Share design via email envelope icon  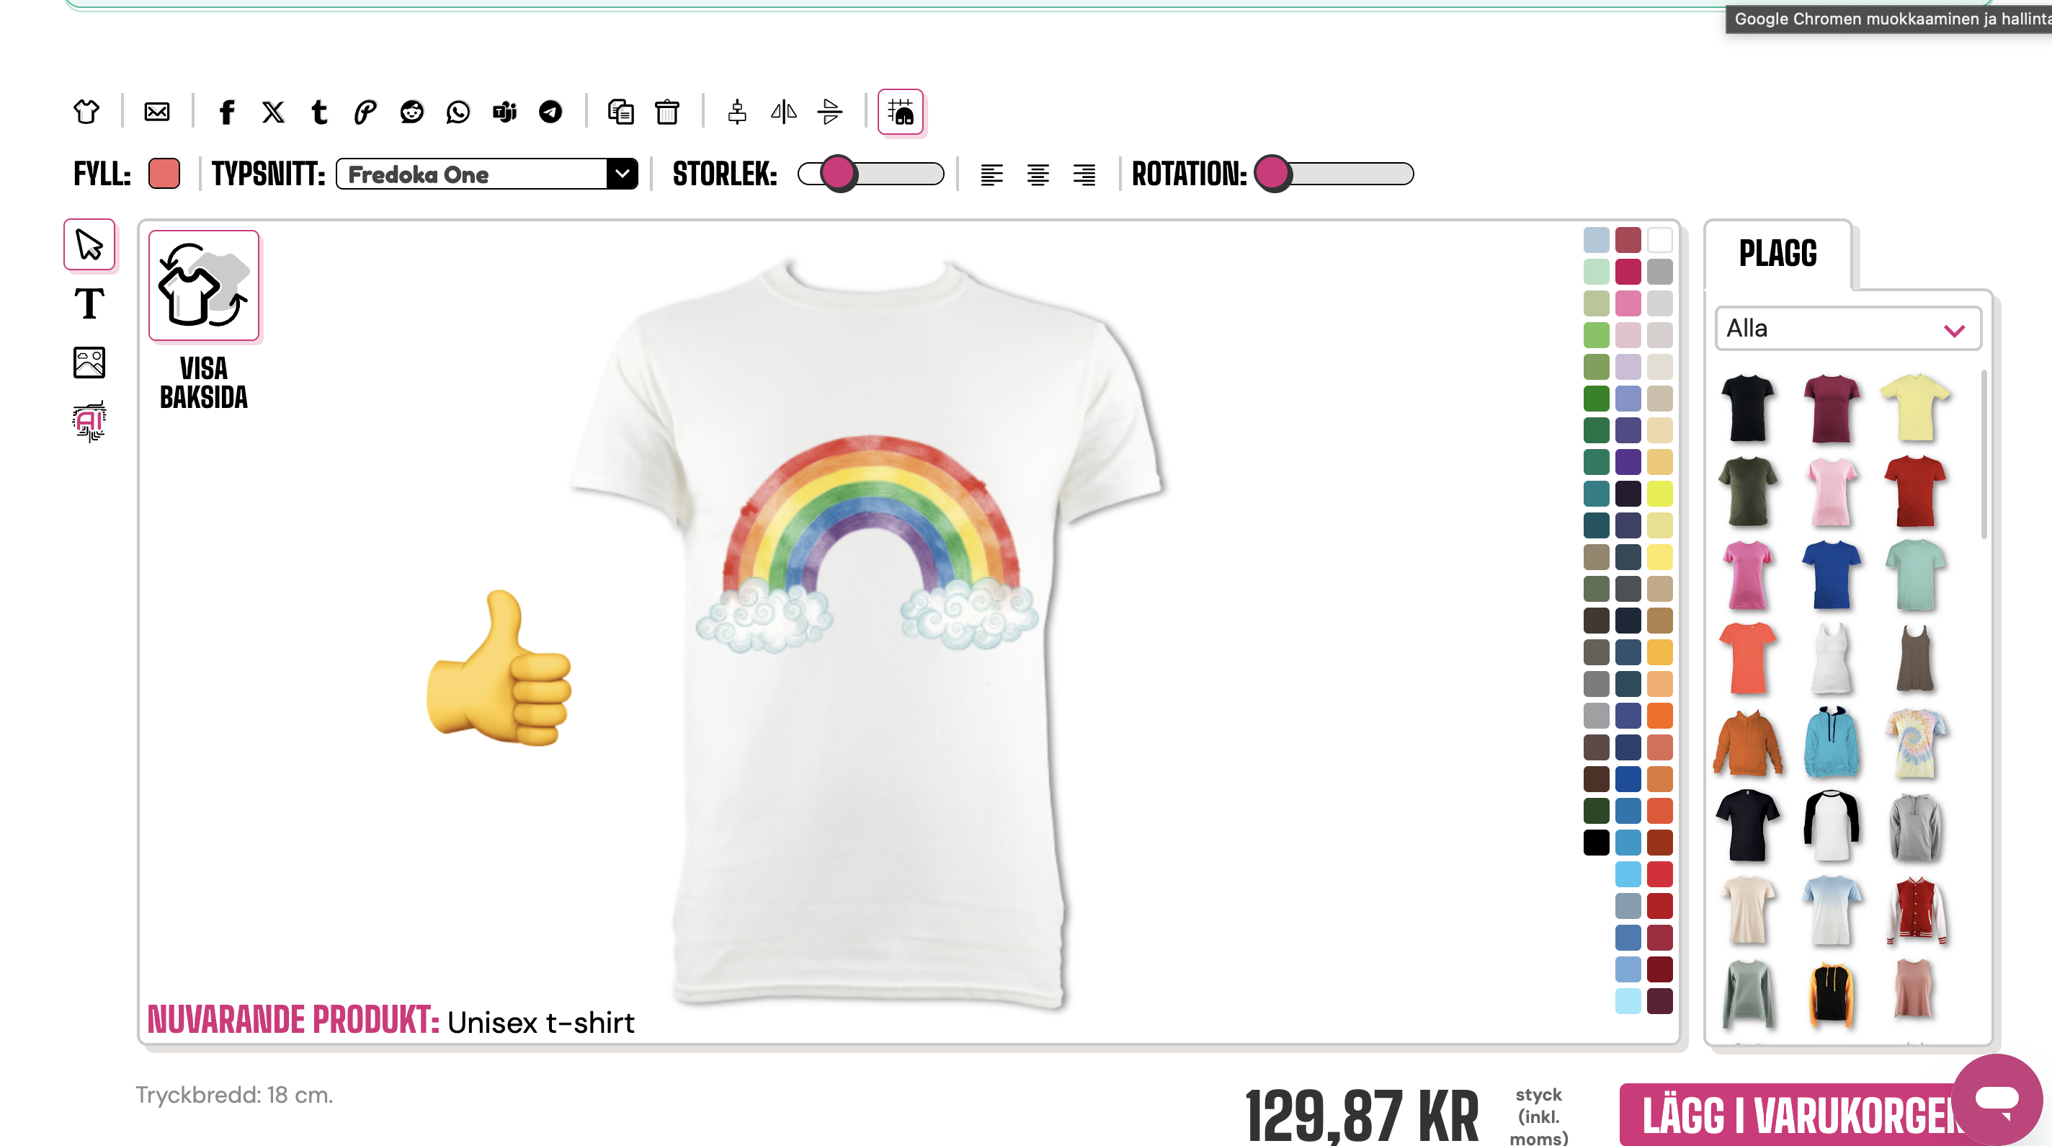[x=157, y=112]
